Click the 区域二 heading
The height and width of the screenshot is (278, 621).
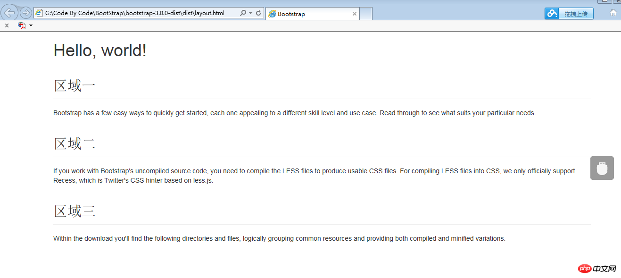tap(75, 143)
